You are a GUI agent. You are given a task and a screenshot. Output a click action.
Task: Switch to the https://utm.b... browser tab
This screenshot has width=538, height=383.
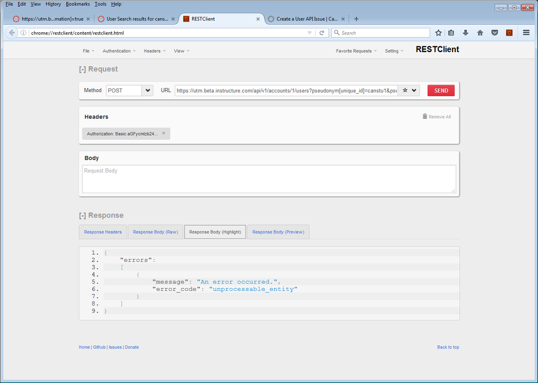pos(52,19)
